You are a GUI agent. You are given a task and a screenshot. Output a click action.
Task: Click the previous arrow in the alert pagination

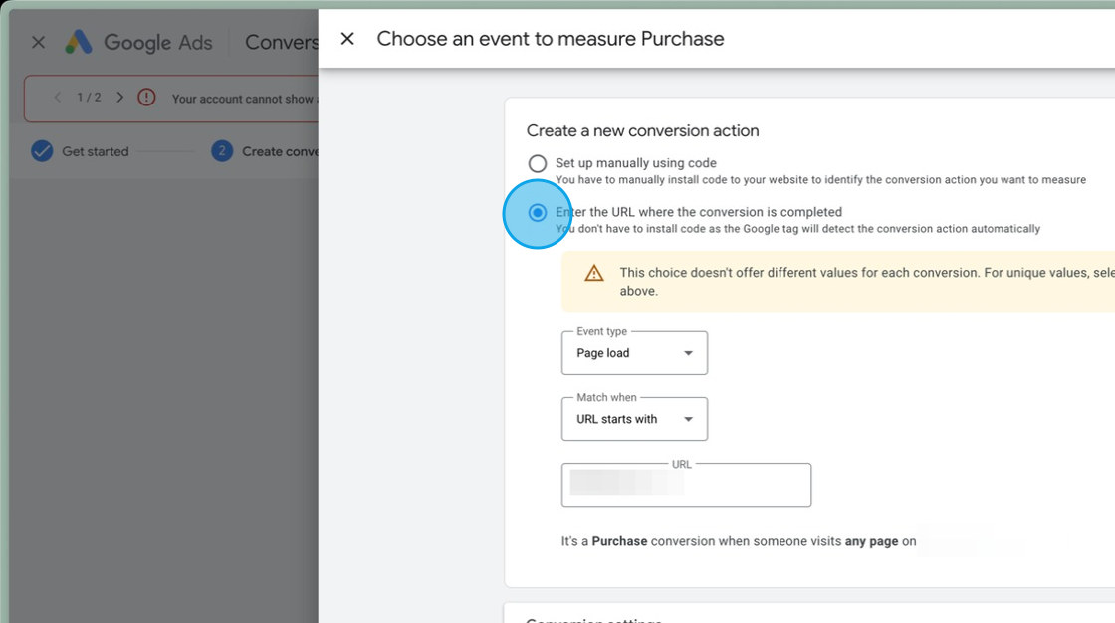click(56, 98)
